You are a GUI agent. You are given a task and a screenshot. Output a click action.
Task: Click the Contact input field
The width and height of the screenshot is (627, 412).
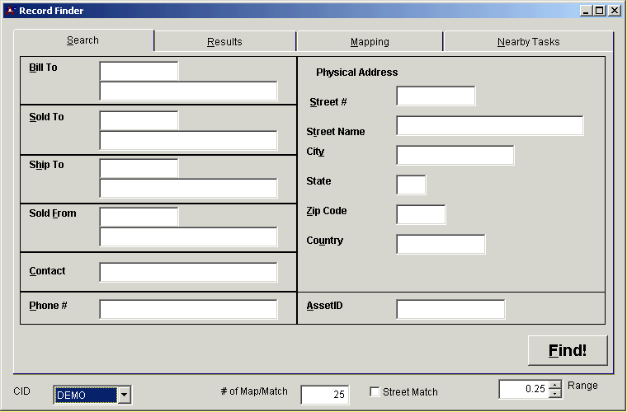coord(188,273)
